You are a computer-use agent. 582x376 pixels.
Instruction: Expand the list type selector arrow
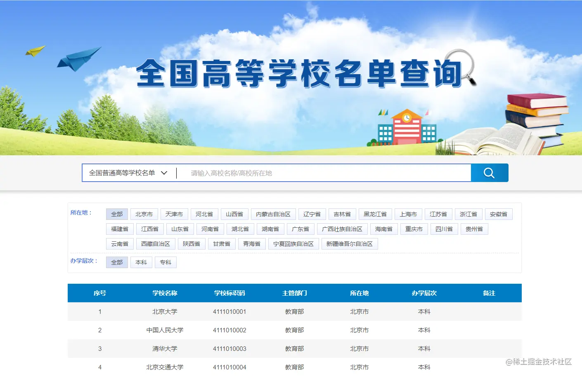coord(165,173)
